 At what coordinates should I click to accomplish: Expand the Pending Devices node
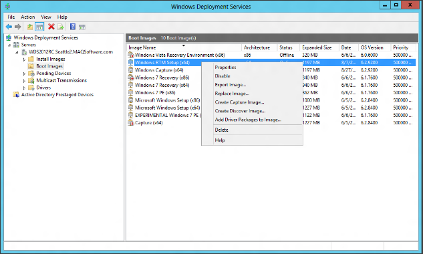pos(24,74)
